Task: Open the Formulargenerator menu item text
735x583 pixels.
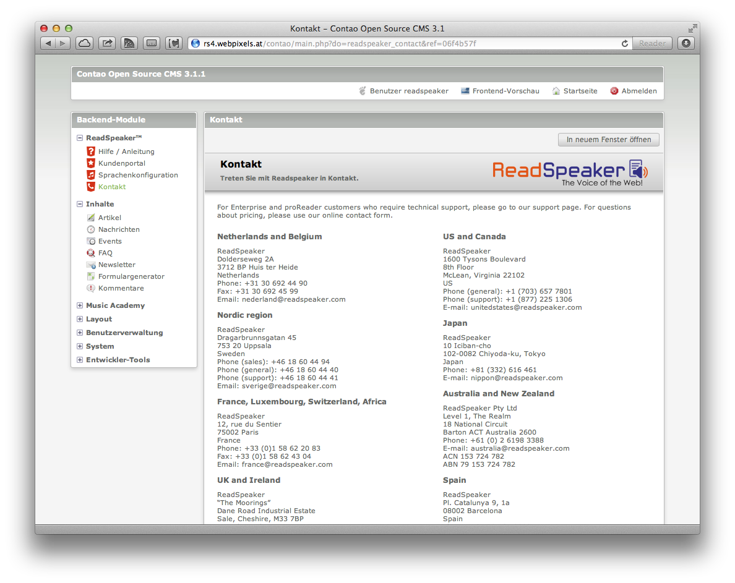Action: click(131, 276)
